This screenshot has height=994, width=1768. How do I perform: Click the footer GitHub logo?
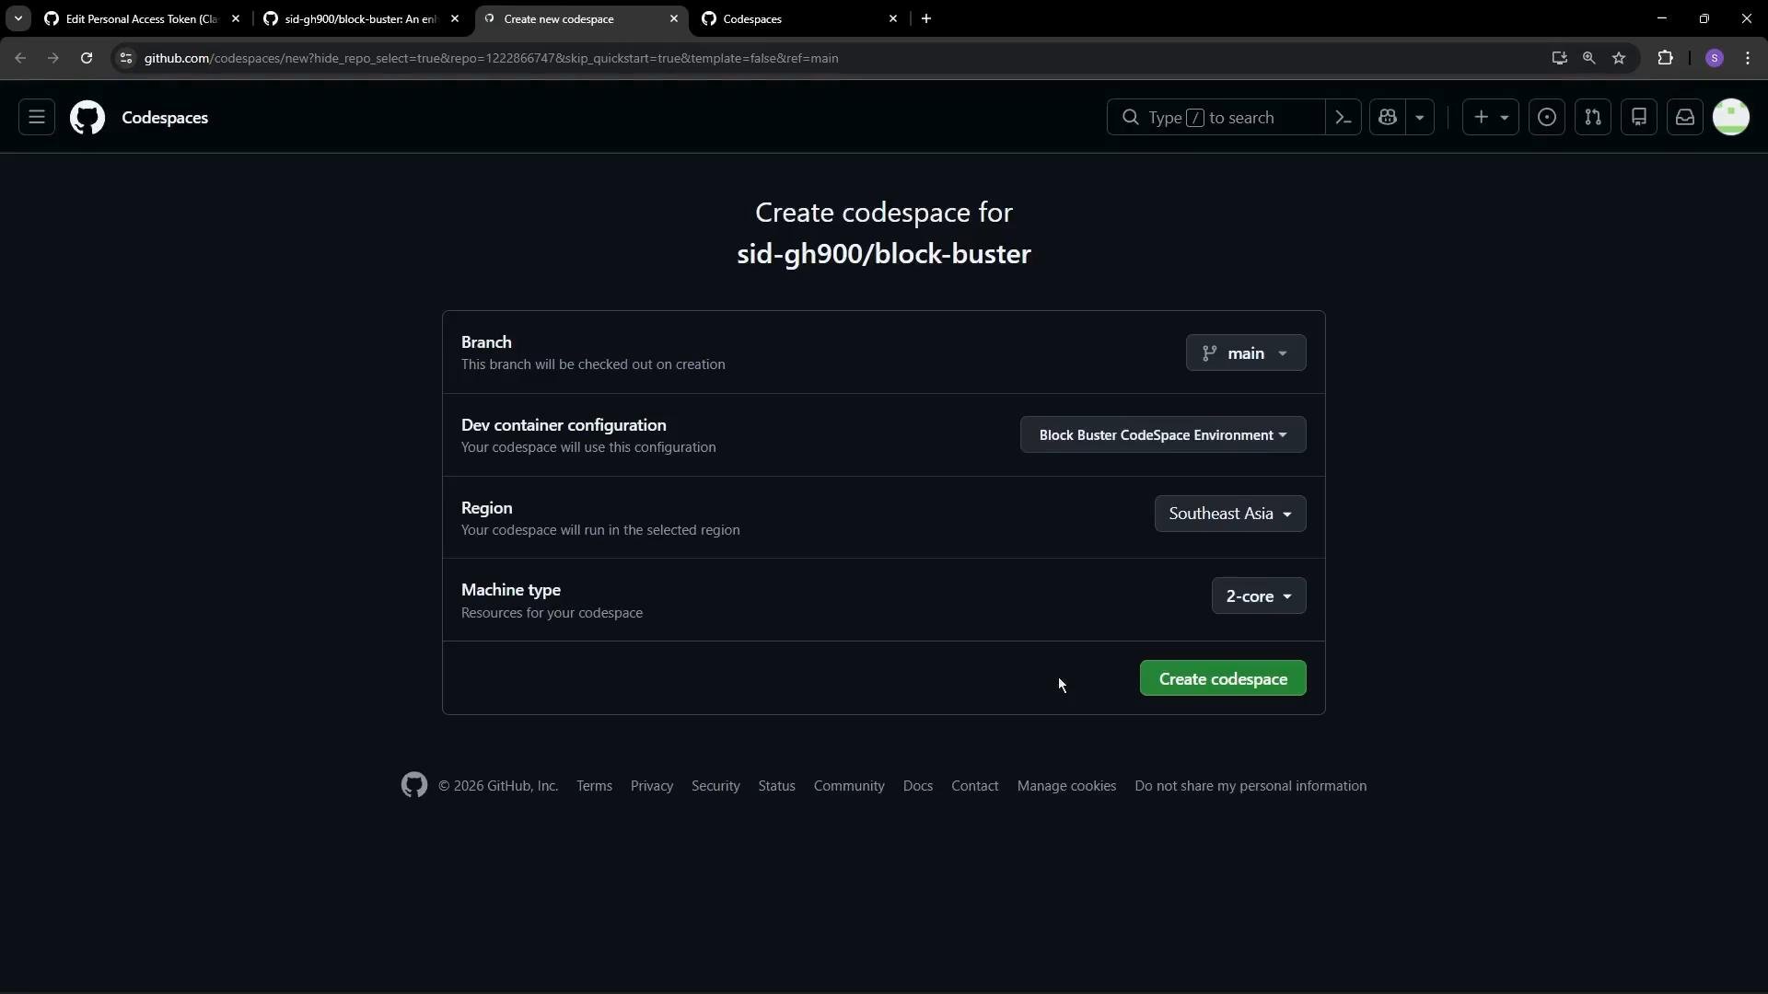coord(414,785)
